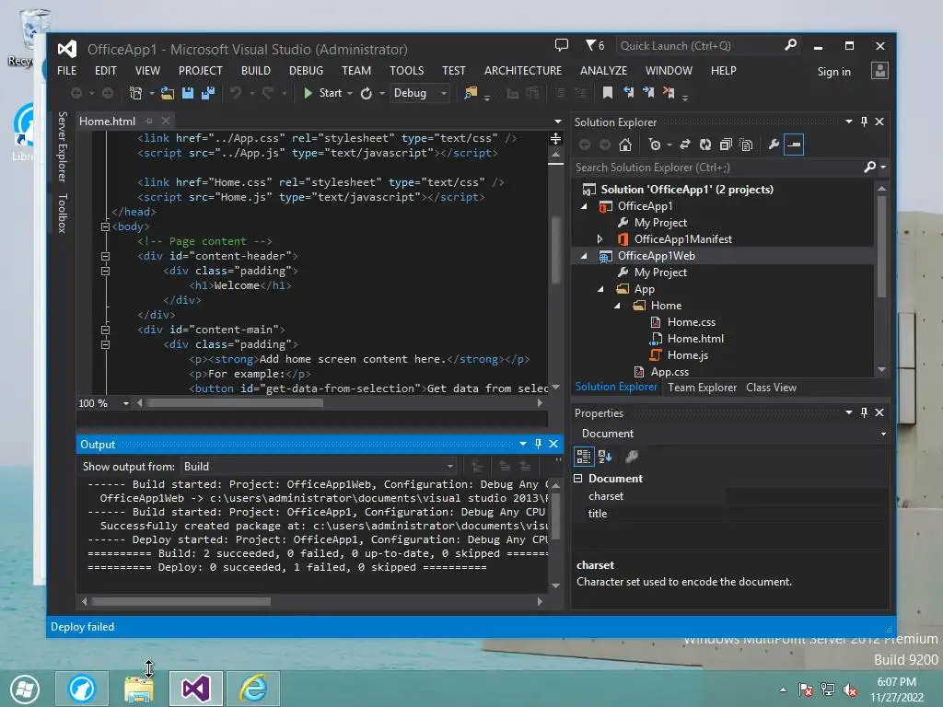Click the Save All toolbar icon
This screenshot has width=943, height=707.
208,93
